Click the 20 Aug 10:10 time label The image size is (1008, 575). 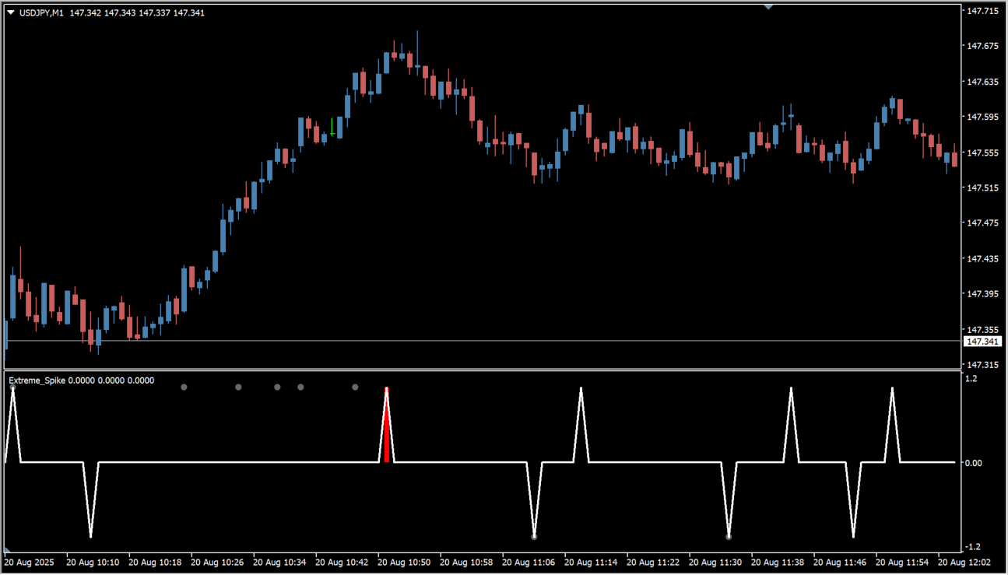tap(93, 562)
